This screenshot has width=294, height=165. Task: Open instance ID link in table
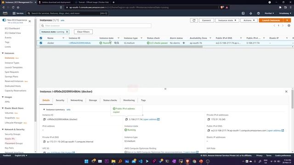coord(79,43)
